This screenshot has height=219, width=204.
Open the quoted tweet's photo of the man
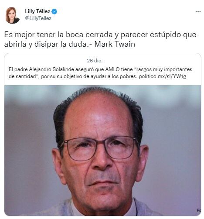[x=102, y=151]
